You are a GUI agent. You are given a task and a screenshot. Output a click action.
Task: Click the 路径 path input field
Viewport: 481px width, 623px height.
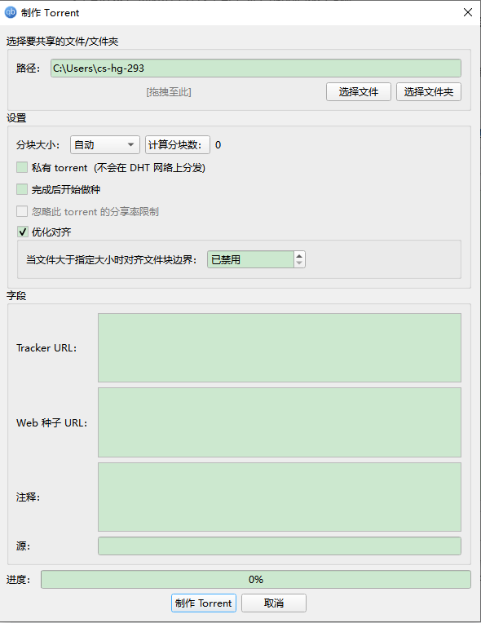tap(255, 68)
